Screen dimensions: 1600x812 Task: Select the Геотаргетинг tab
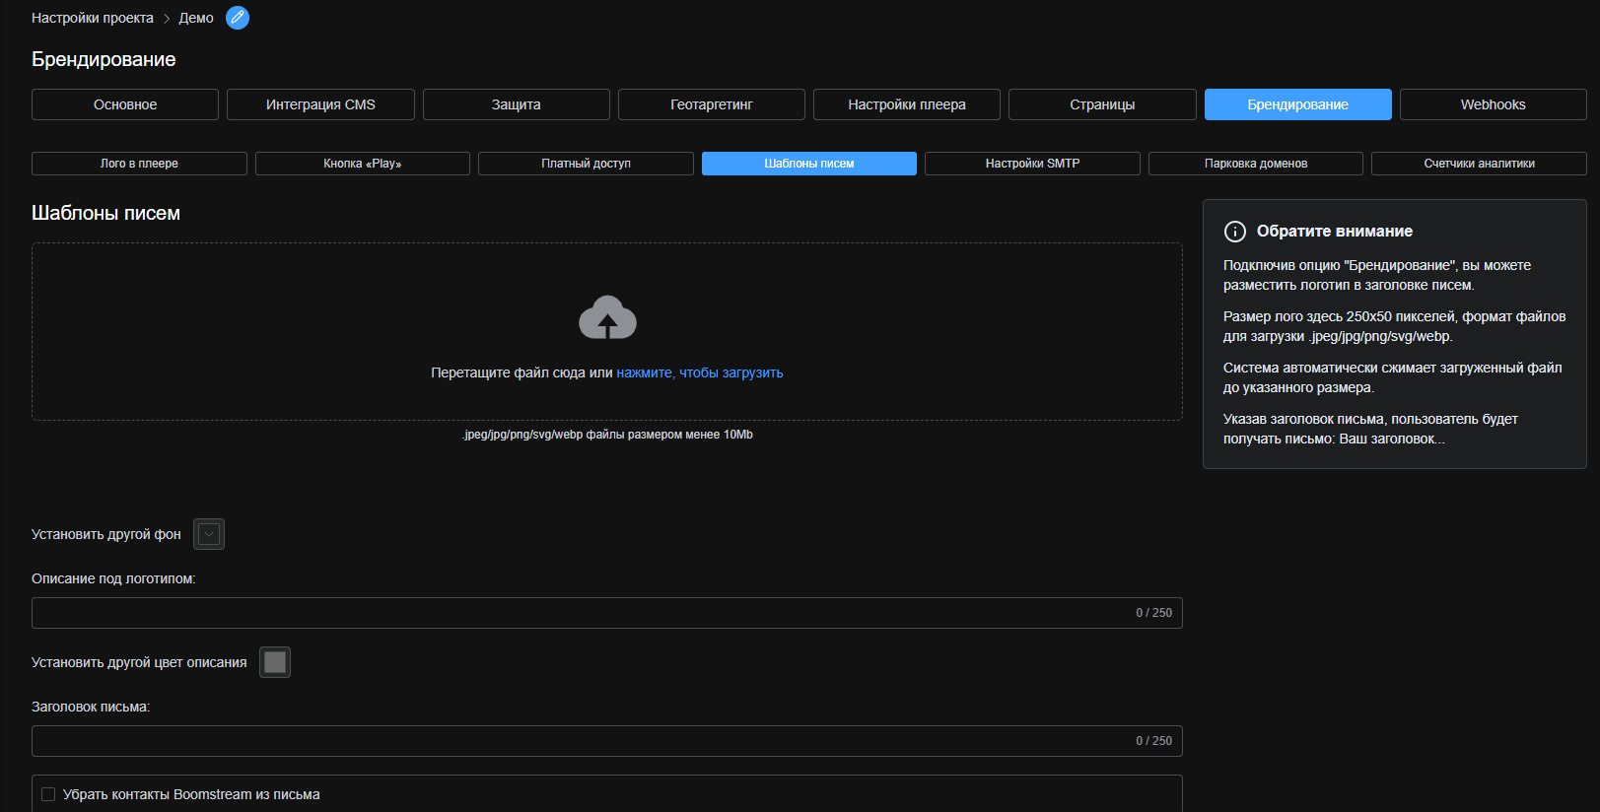click(x=712, y=104)
